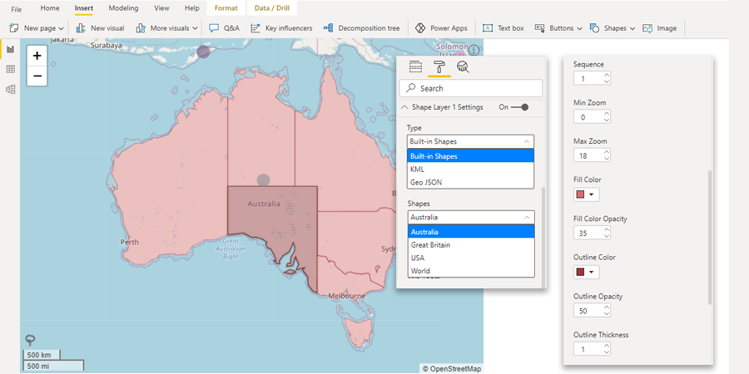749x374 pixels.
Task: Click the settings panel vertical scrollbar
Action: (709, 237)
